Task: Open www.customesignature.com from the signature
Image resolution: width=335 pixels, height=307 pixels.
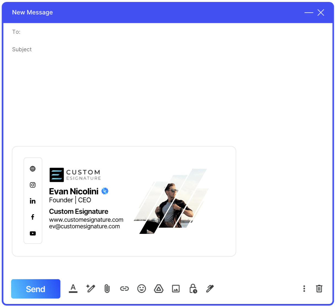Action: tap(86, 219)
